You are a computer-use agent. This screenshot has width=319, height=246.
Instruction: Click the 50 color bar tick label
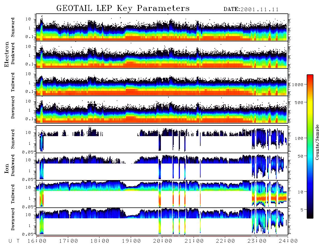click(300, 156)
